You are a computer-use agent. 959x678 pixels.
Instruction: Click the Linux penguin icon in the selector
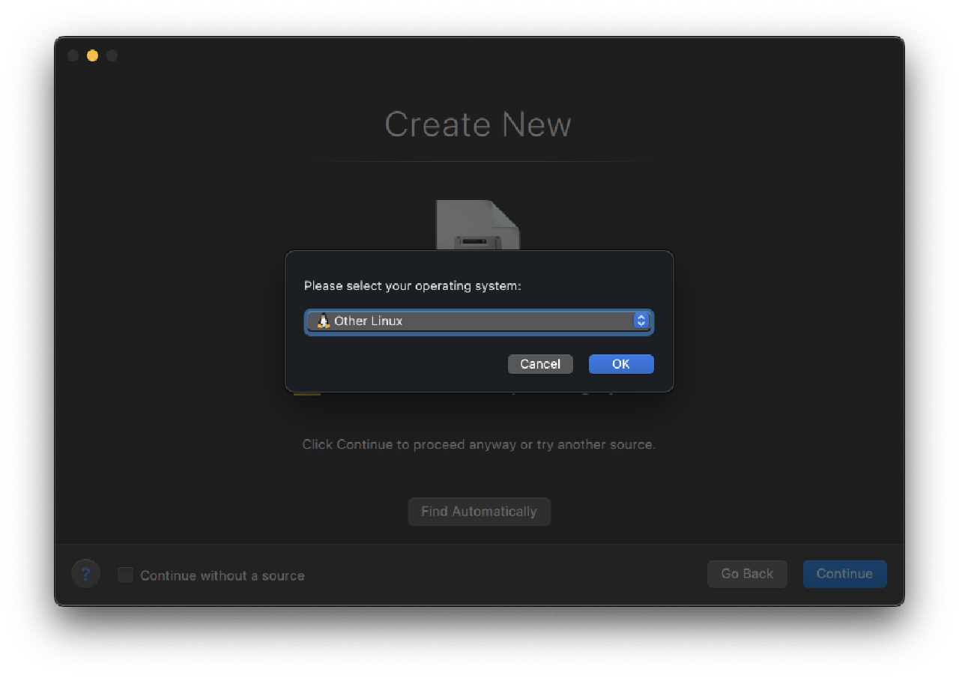click(323, 321)
